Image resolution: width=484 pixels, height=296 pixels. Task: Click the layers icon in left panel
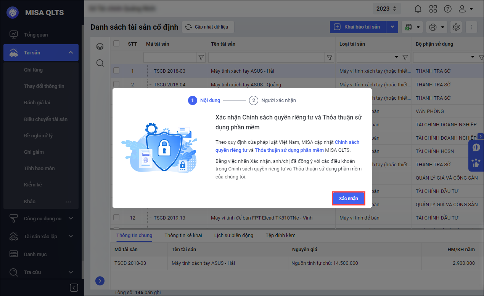[100, 47]
